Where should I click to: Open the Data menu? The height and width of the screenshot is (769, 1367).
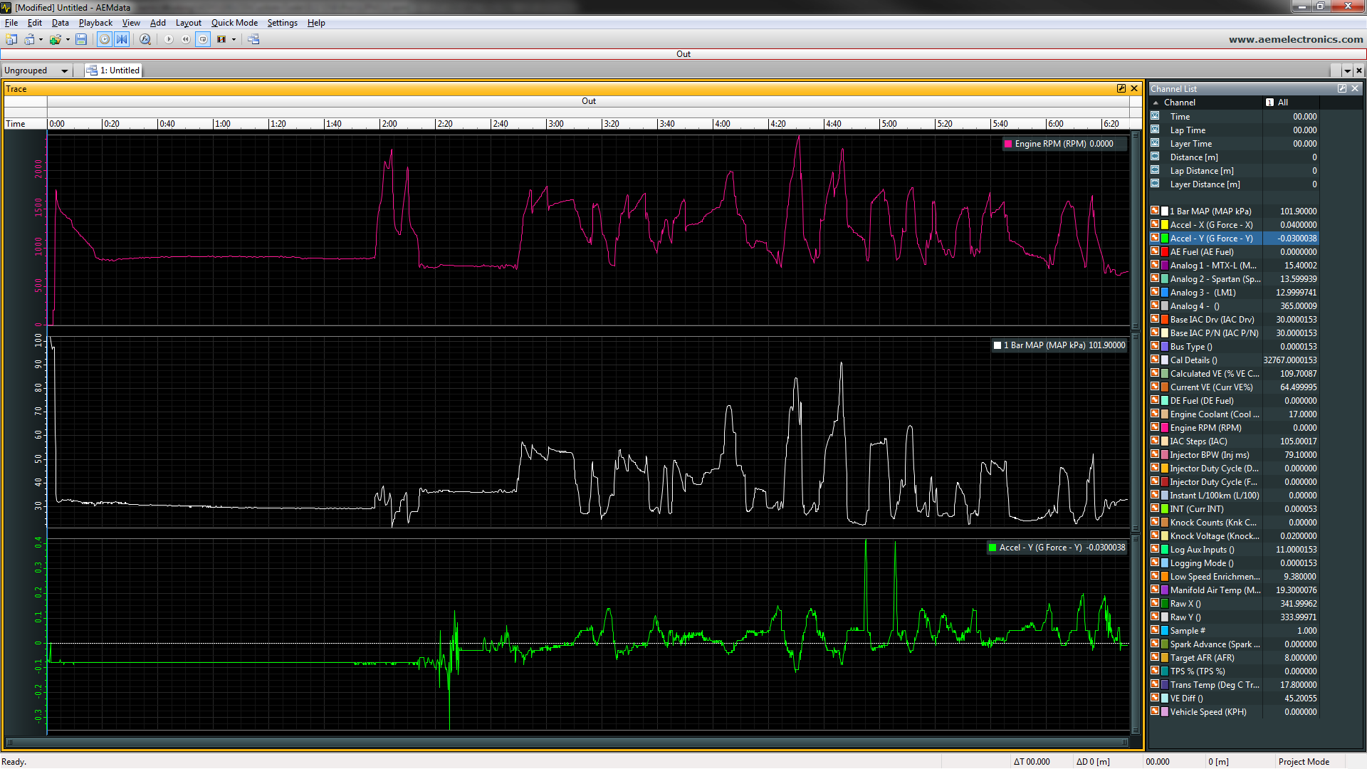(x=61, y=23)
